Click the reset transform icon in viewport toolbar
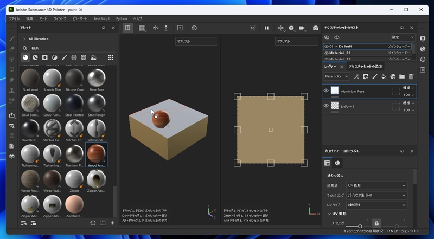The width and height of the screenshot is (434, 239). (x=194, y=28)
